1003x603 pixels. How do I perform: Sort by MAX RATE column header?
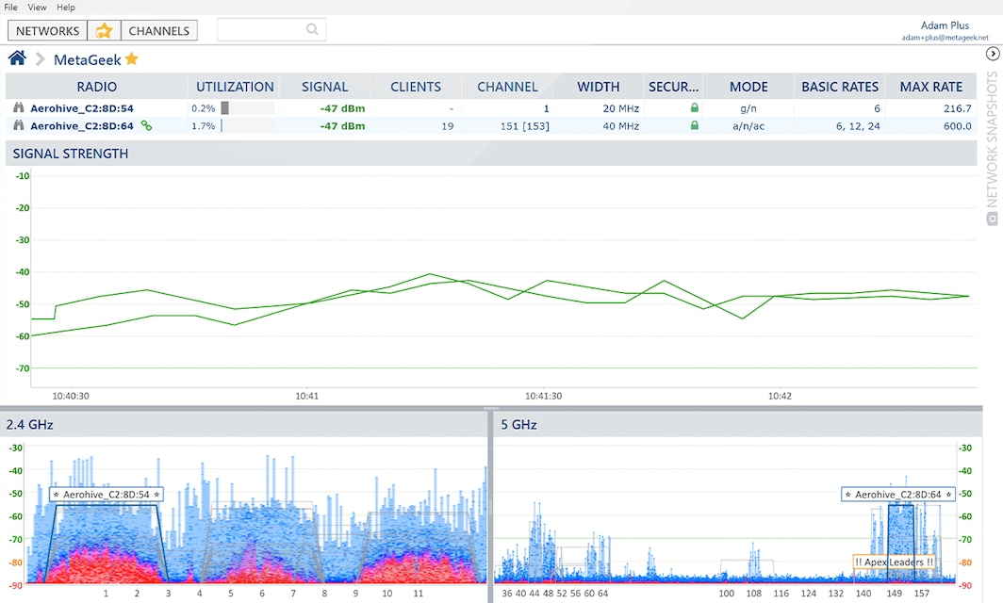point(930,87)
